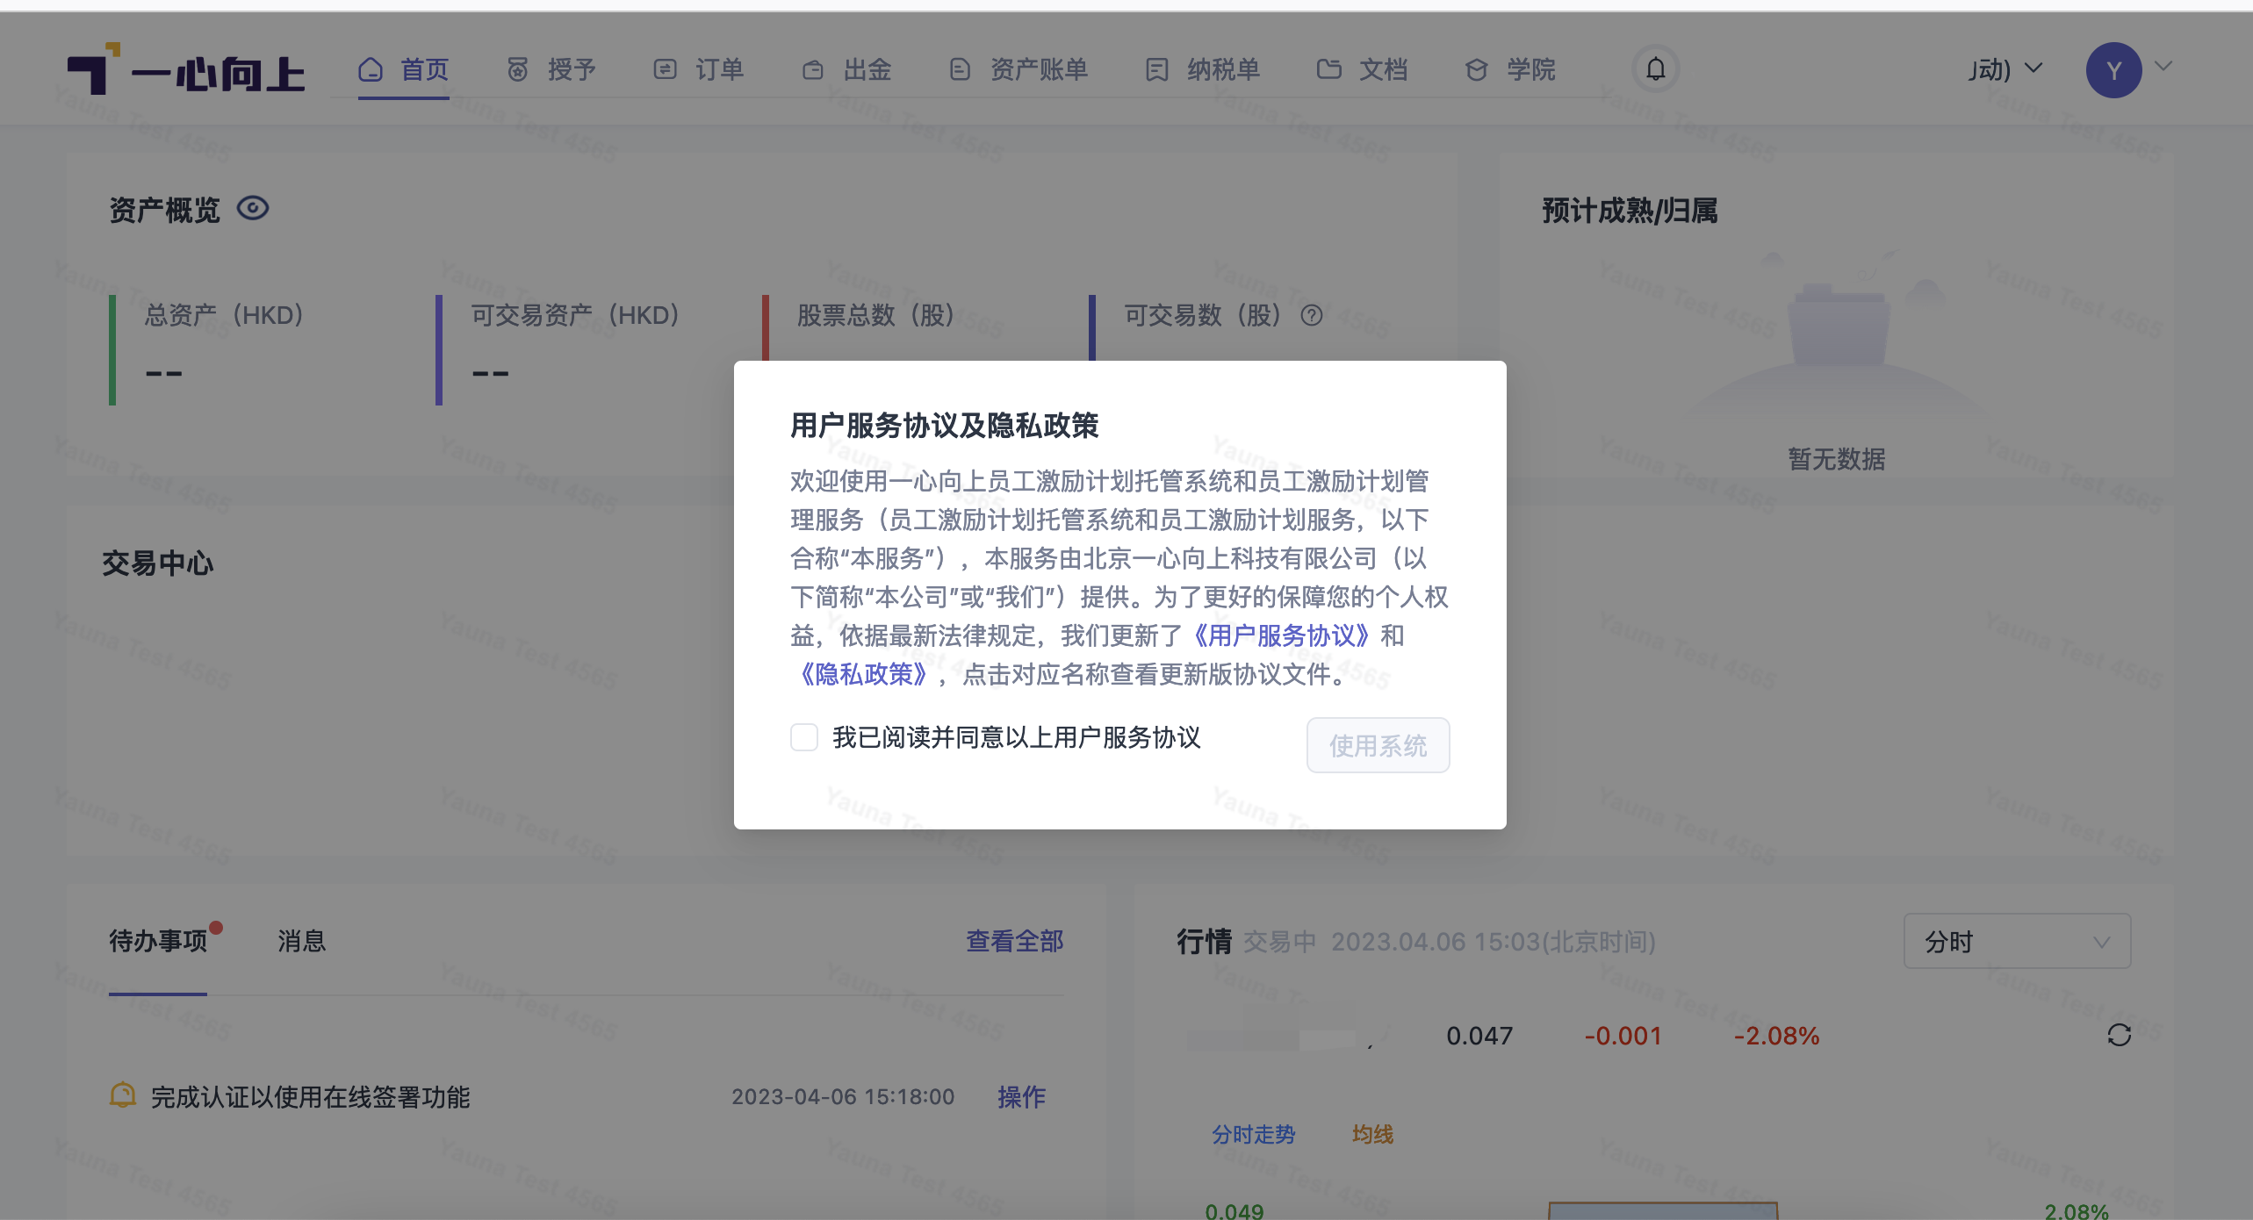
Task: Open the 首页 home tab
Action: [404, 69]
